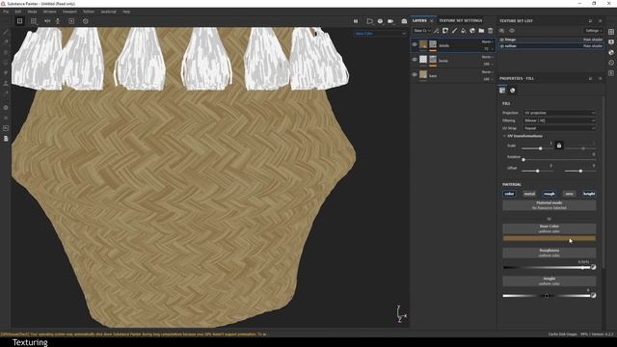This screenshot has height=347, width=617.
Task: Click the lock icon next to Scale
Action: pos(559,146)
